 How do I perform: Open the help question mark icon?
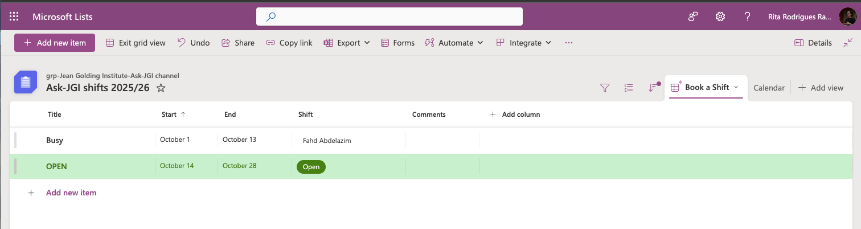[x=747, y=17]
